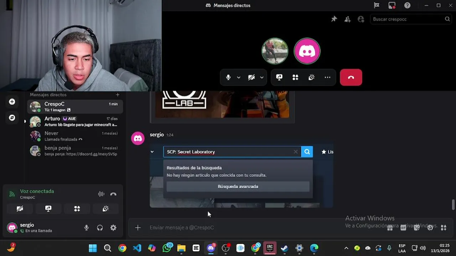Click sergio's username in the chat message
The width and height of the screenshot is (456, 256).
click(x=157, y=135)
